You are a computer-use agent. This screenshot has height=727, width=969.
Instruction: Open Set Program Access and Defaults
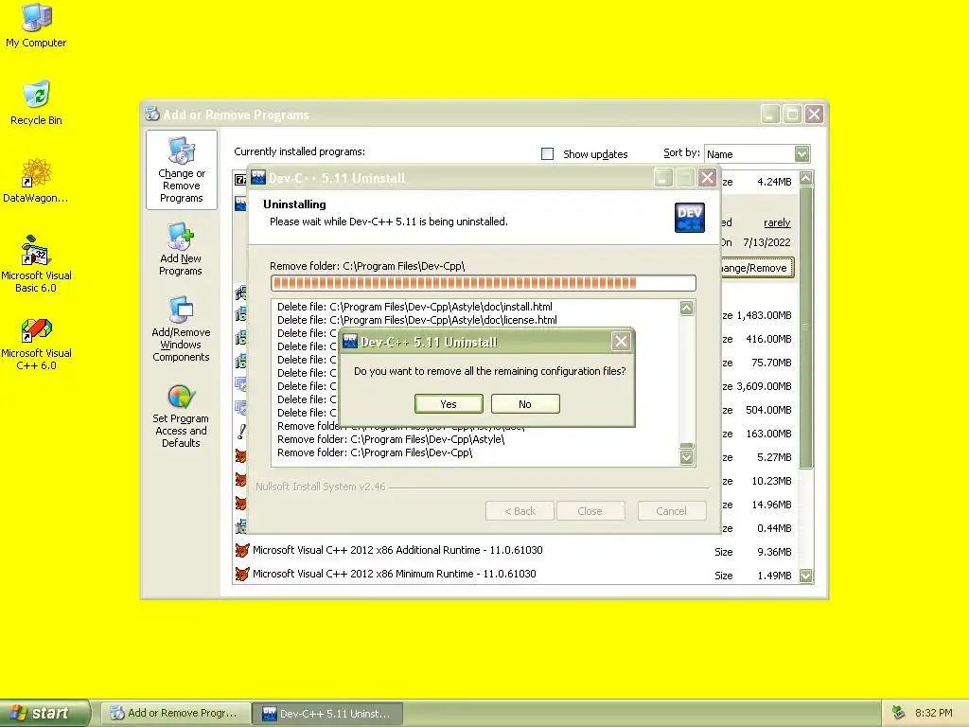coord(181,417)
